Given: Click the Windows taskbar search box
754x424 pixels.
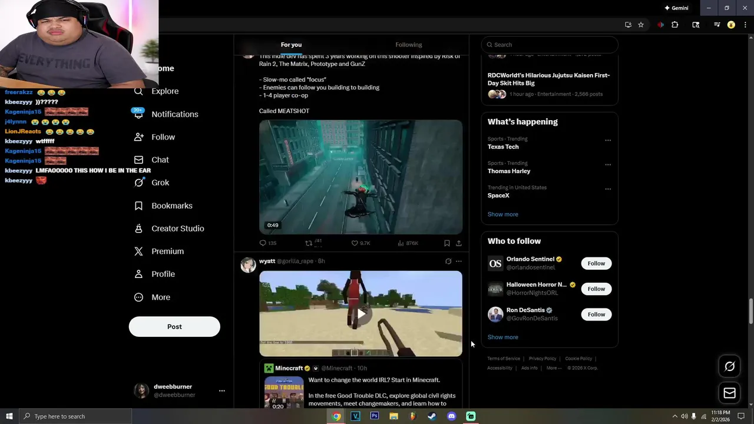Looking at the screenshot, I should click(x=75, y=416).
